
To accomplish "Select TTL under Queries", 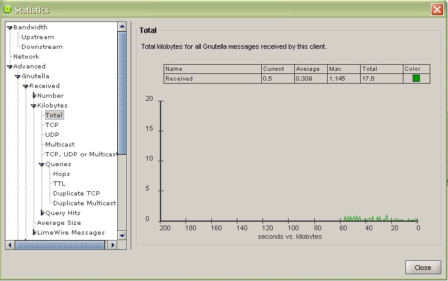I will [x=59, y=183].
